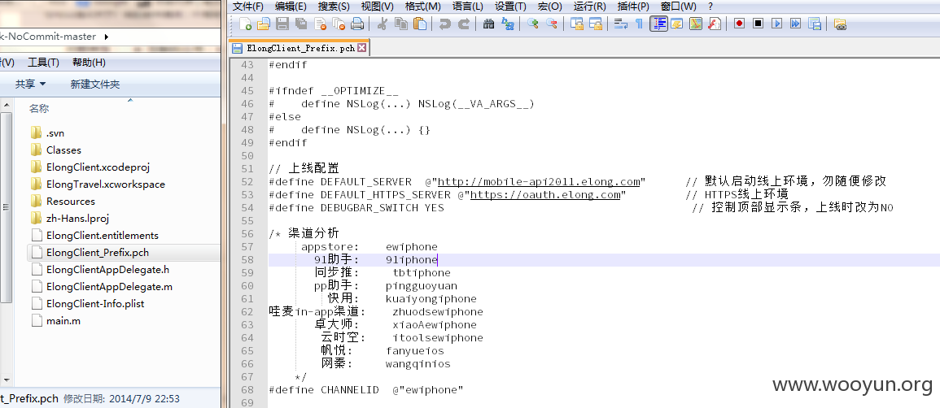Open the 搜索(S) menu

click(334, 6)
